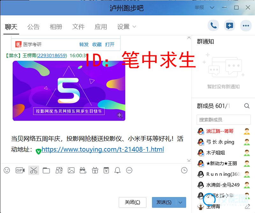Open the circled ellipsis more tools icon
The image size is (255, 213).
click(x=129, y=170)
